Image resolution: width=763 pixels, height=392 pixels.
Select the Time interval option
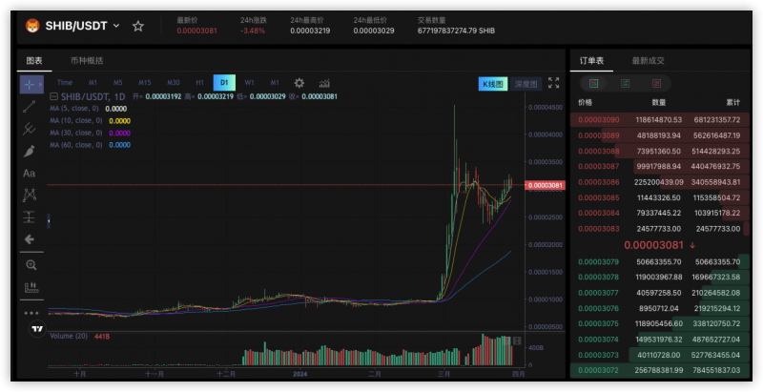[x=65, y=83]
